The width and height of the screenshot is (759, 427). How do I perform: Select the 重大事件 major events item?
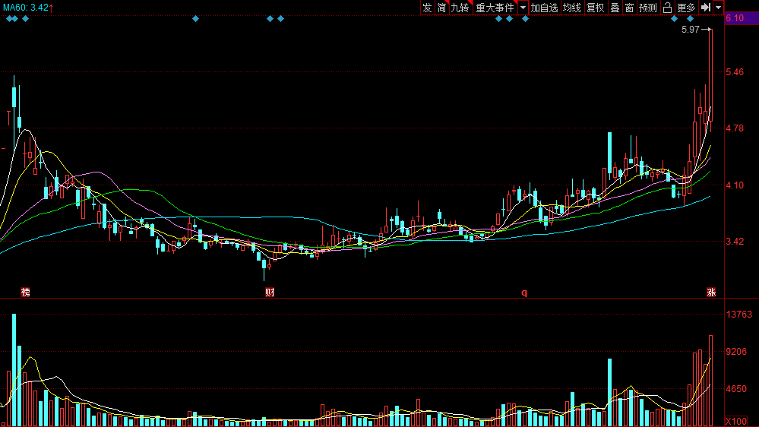click(x=495, y=8)
